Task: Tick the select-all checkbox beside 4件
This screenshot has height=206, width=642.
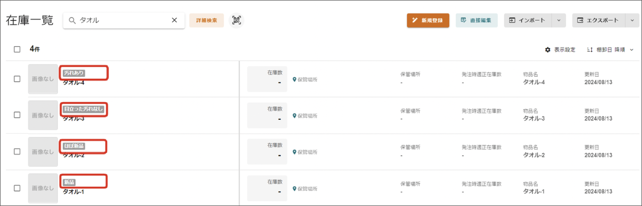Action: [17, 49]
